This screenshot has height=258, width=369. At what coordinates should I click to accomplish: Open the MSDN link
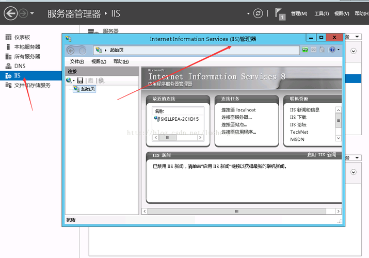[x=297, y=139]
